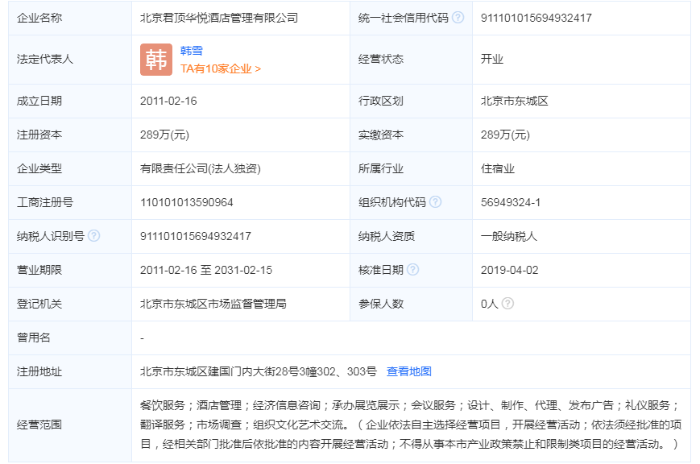Screen dimensions: 700x464
Task: Click the 纳税人资质 label cell
Action: coord(411,236)
